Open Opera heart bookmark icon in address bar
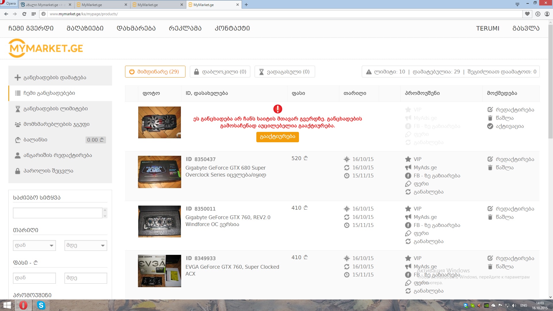553x311 pixels. click(x=527, y=14)
